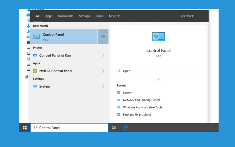Click icon beside Windows Administrative Tools

[118, 107]
